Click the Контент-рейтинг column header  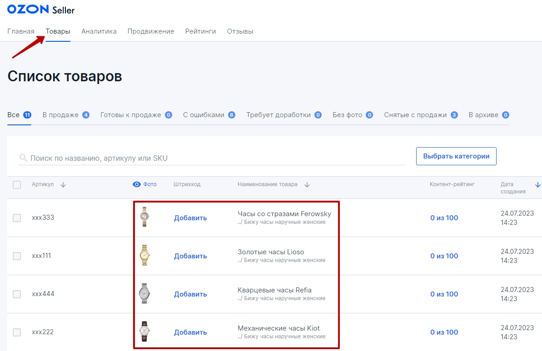[x=452, y=184]
